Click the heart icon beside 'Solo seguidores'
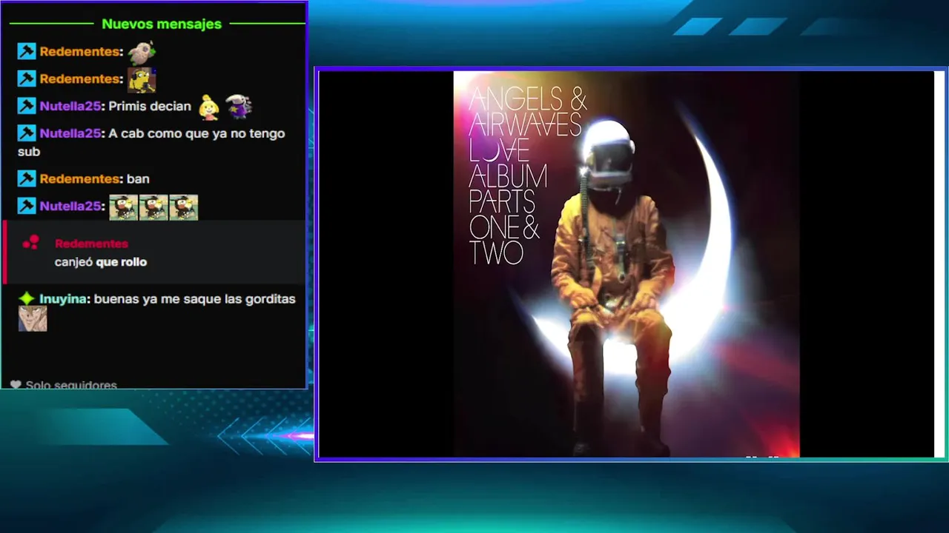 tap(16, 385)
